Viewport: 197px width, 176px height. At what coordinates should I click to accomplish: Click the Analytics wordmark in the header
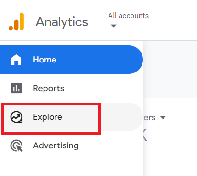point(62,22)
